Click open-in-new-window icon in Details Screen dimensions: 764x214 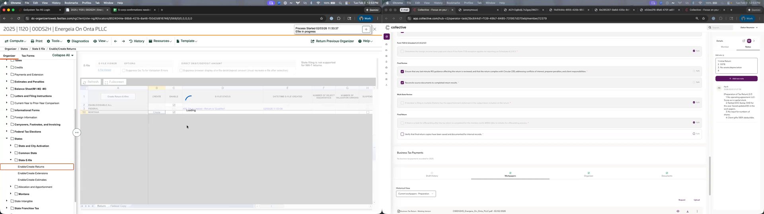[x=744, y=41]
